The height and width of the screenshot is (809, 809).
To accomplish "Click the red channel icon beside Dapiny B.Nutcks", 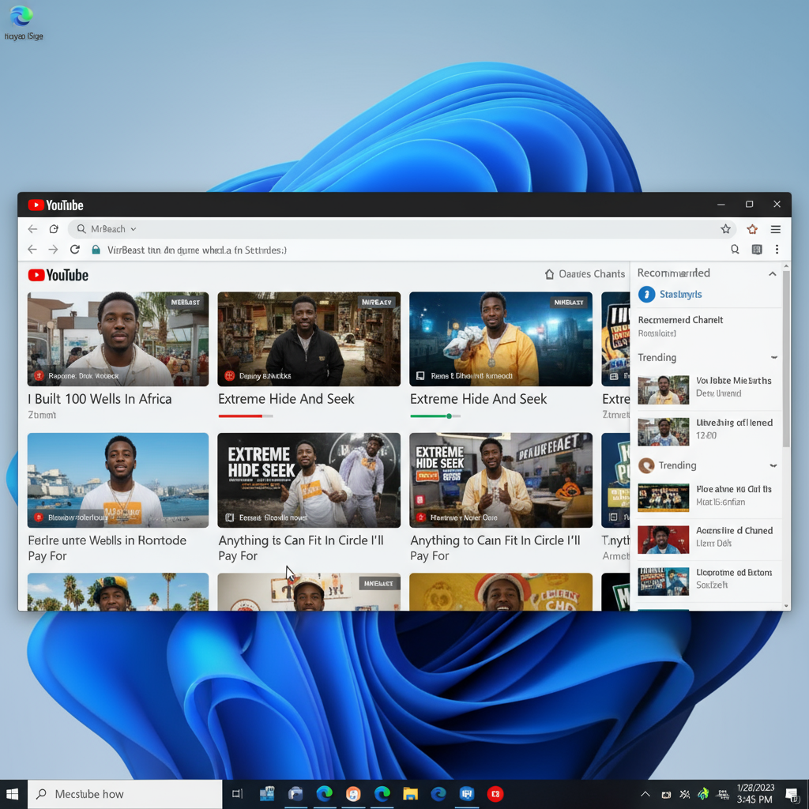I will [x=230, y=375].
